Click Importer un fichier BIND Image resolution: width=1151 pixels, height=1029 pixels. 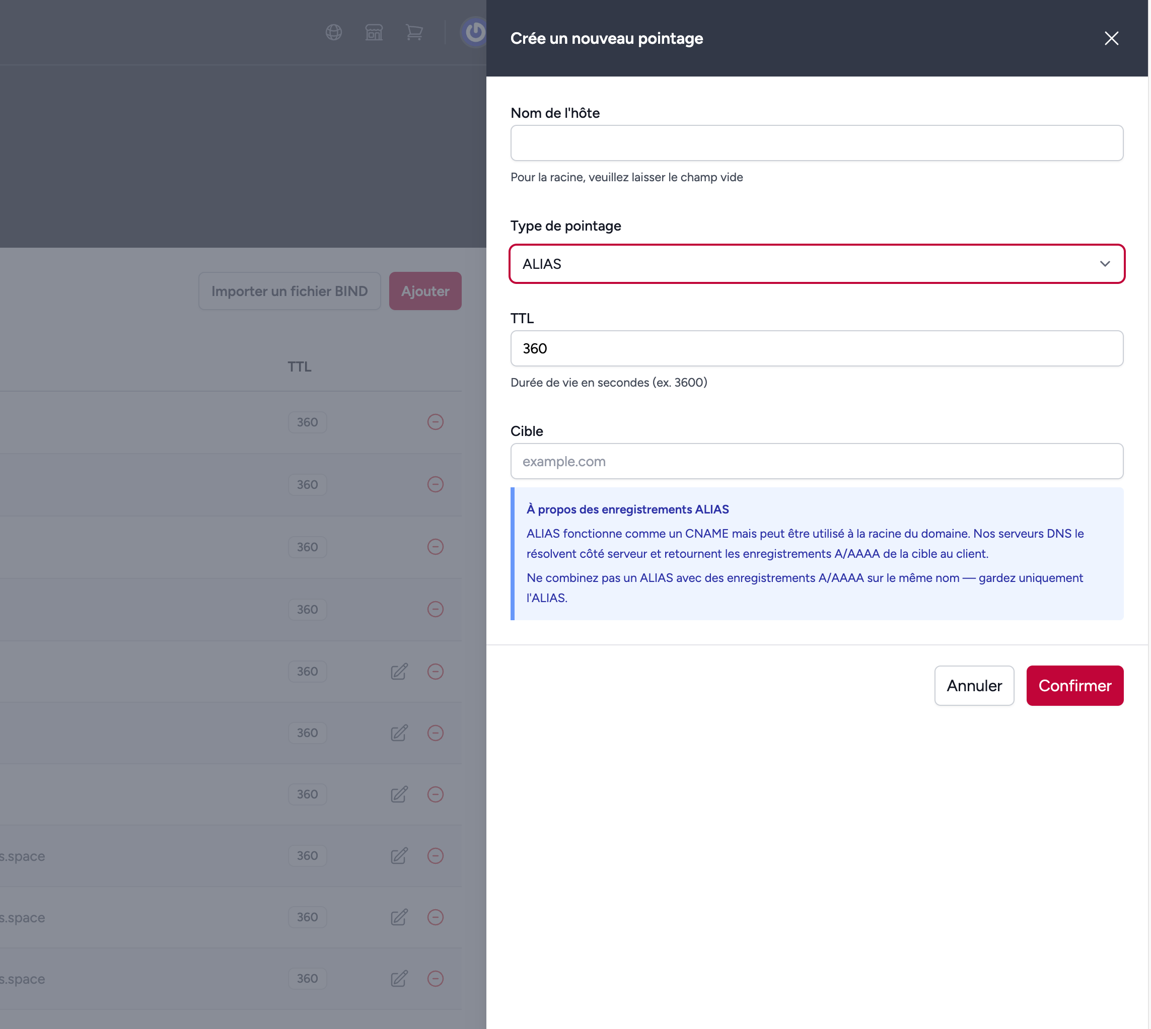[x=290, y=291]
